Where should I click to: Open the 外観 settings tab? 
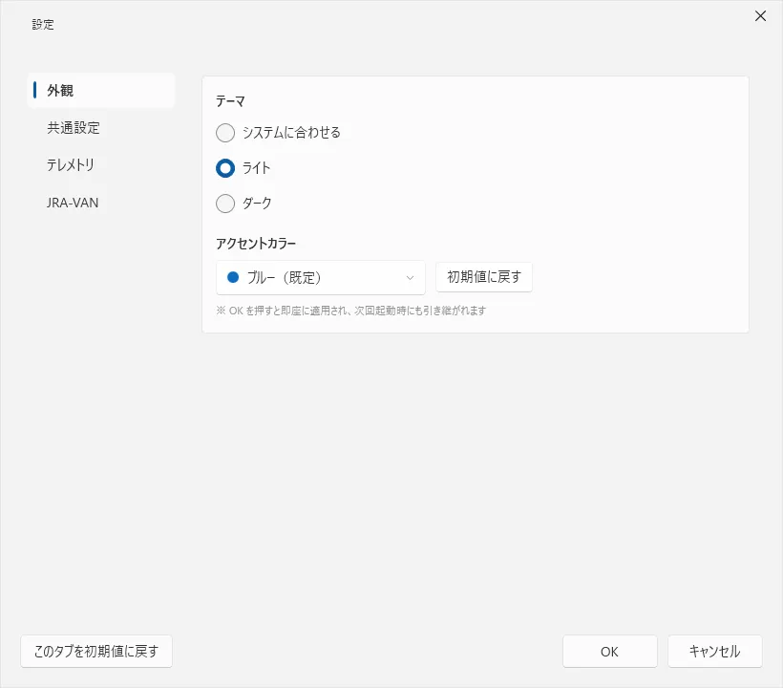pyautogui.click(x=101, y=91)
